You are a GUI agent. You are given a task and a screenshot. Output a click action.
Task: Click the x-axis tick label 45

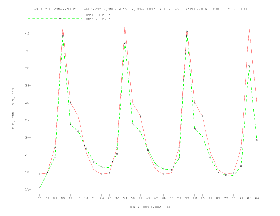point(156,198)
